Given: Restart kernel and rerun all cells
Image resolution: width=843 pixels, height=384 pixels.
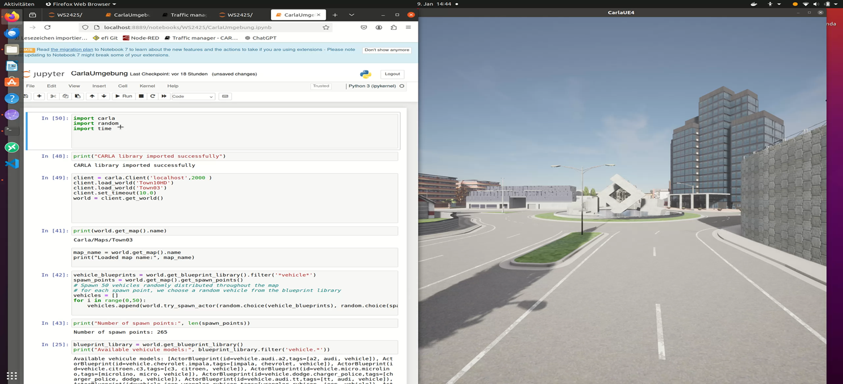Looking at the screenshot, I should click(x=164, y=96).
